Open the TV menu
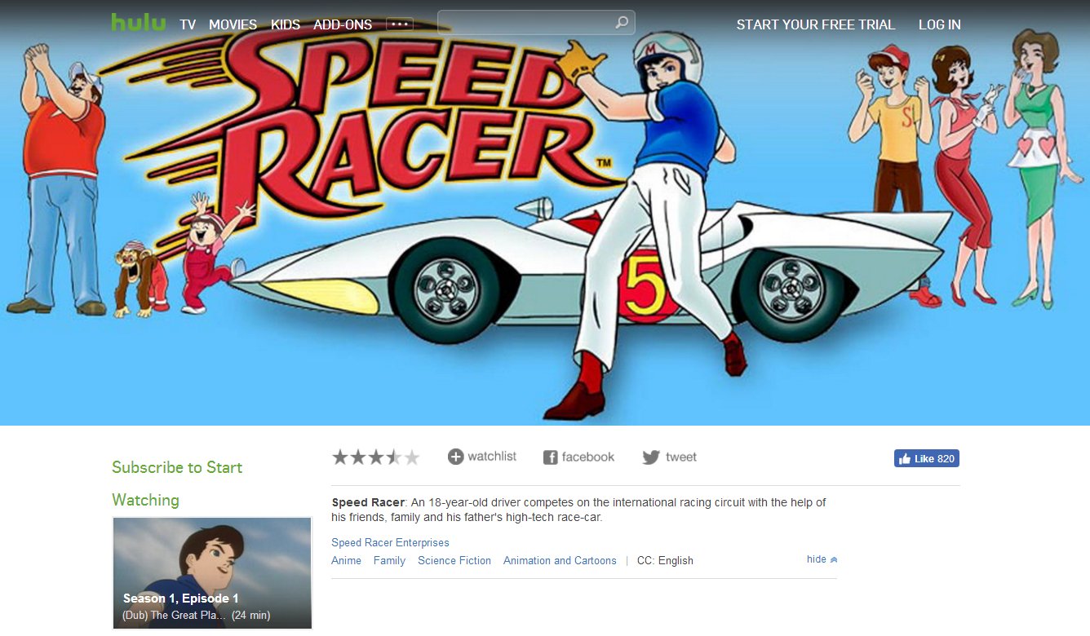Image resolution: width=1090 pixels, height=636 pixels. pos(188,24)
